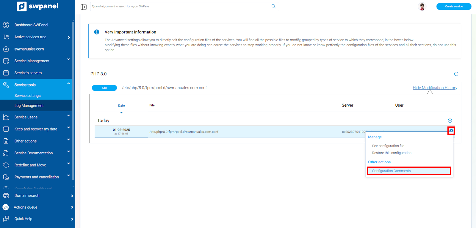Click the Actions queue 24 badge
The width and height of the screenshot is (476, 228).
tap(6, 207)
